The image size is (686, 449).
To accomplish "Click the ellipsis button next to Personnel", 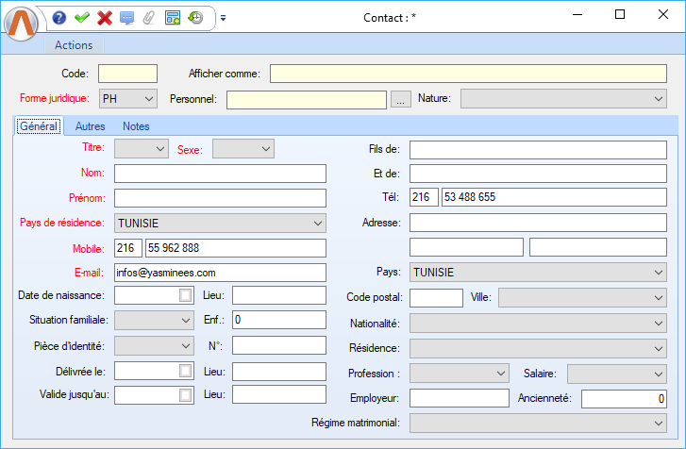I will click(x=401, y=99).
